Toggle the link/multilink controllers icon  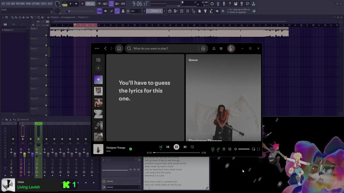tap(117, 11)
